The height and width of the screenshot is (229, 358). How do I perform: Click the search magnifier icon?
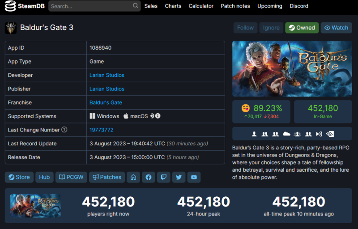[x=136, y=6]
